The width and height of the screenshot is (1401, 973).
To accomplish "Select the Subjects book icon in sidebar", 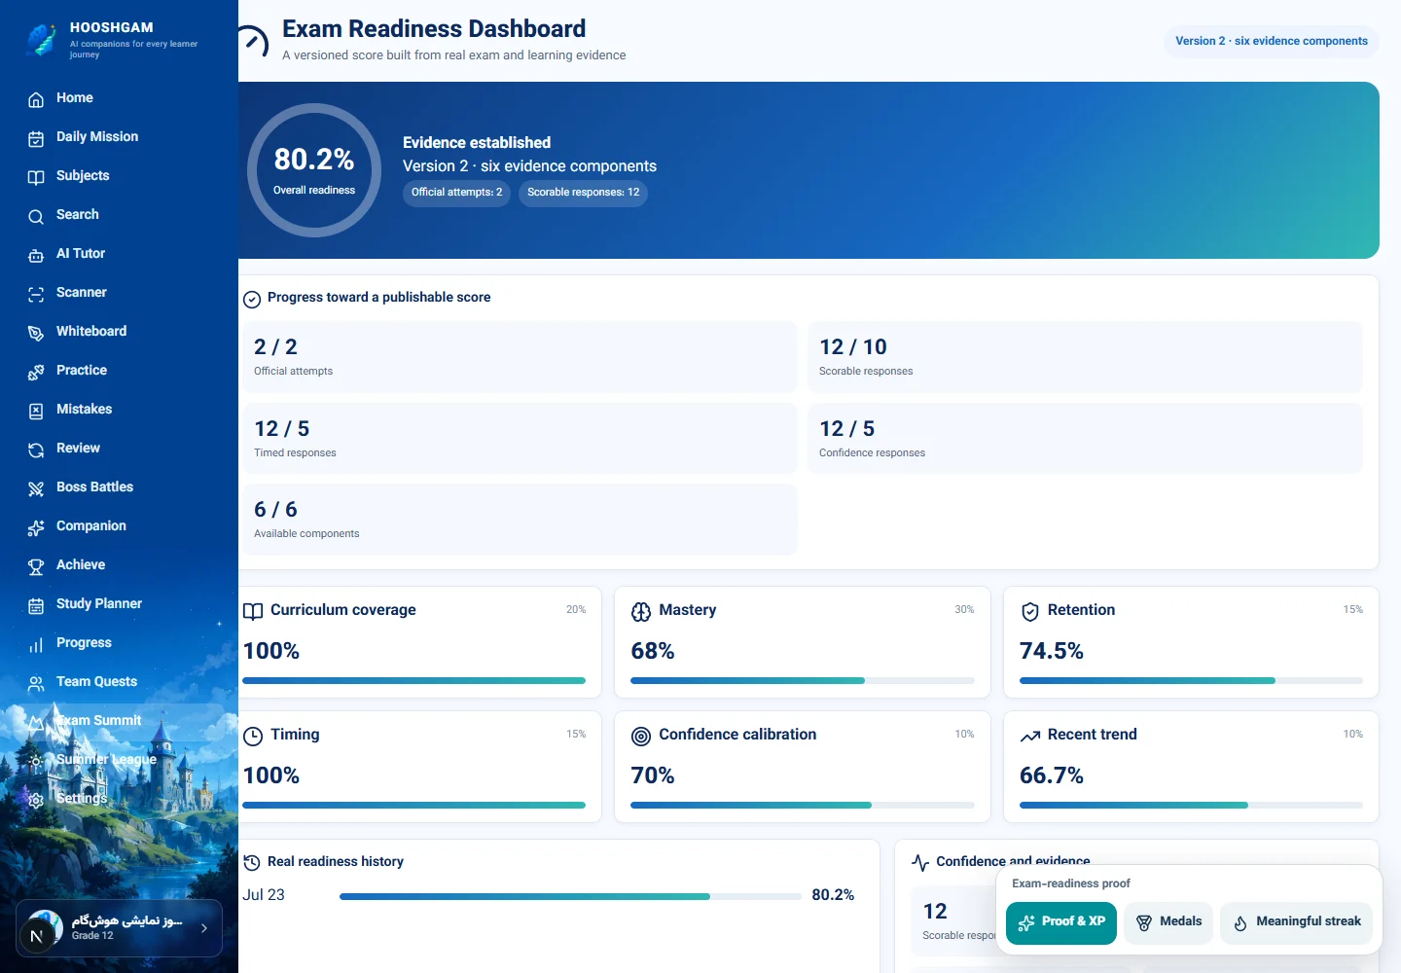I will 36,177.
